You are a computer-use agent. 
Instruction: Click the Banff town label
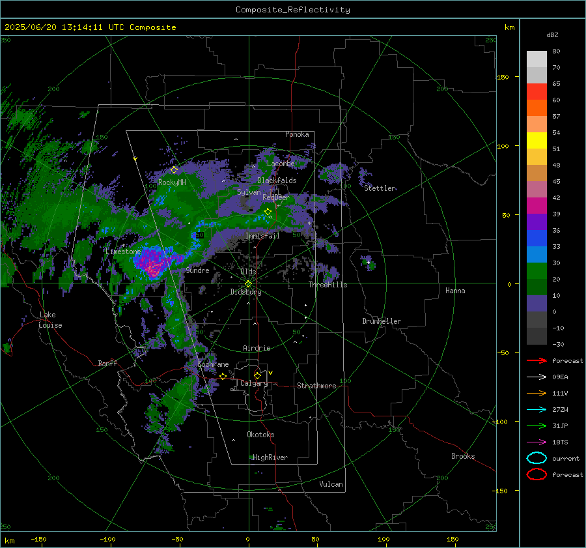click(107, 364)
